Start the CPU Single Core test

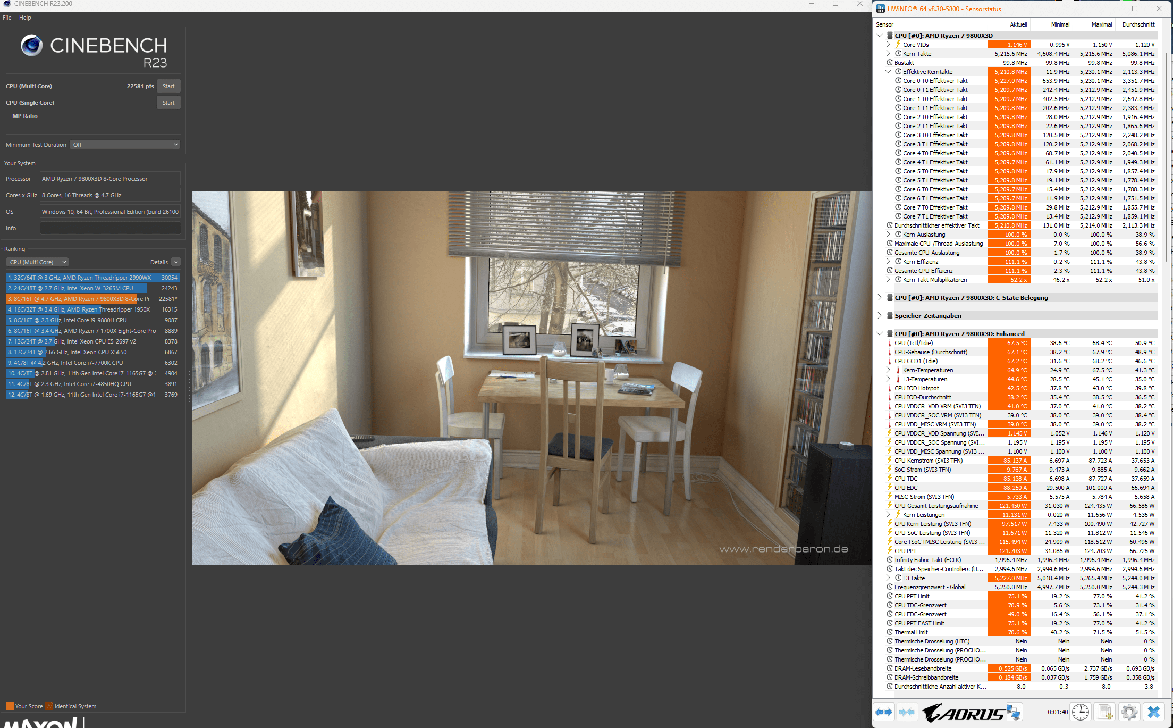point(168,103)
